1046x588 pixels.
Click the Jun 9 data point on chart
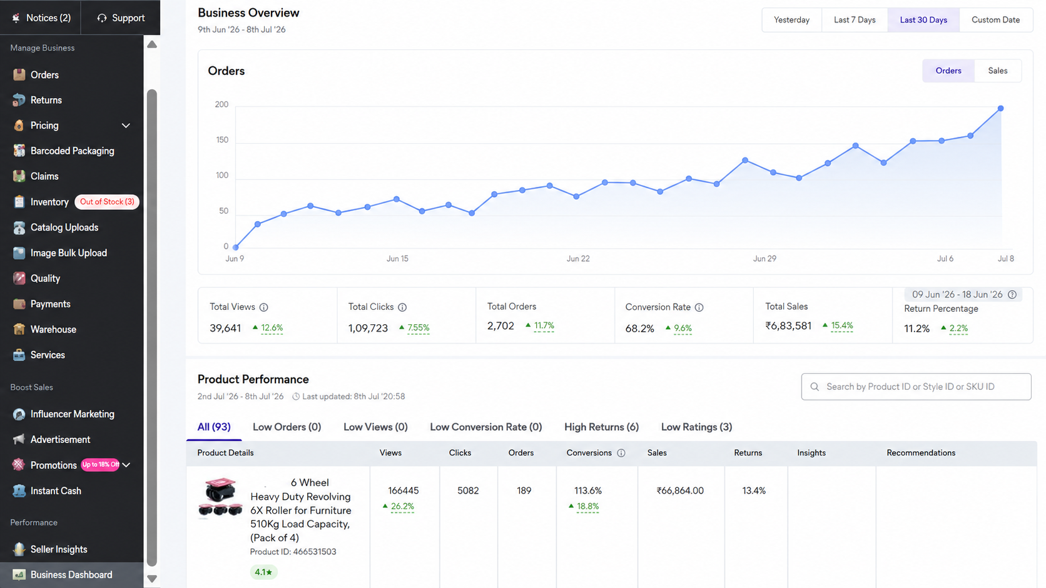(235, 247)
